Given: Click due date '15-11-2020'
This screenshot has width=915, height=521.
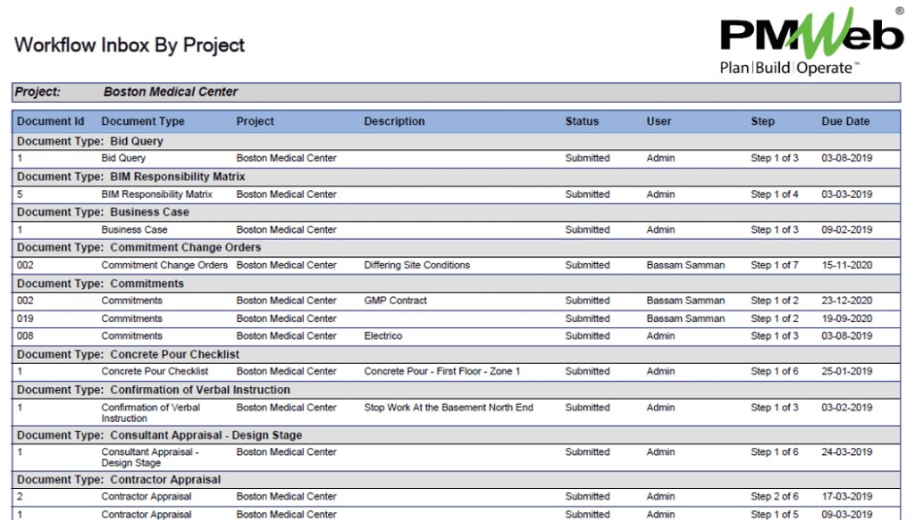Looking at the screenshot, I should 847,265.
